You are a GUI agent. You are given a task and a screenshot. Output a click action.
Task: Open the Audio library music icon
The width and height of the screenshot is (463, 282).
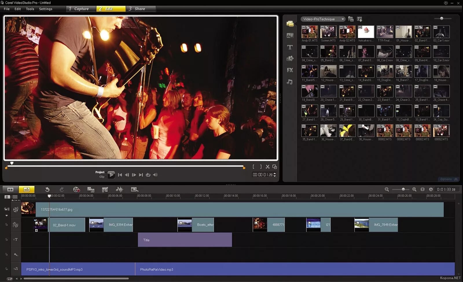290,82
